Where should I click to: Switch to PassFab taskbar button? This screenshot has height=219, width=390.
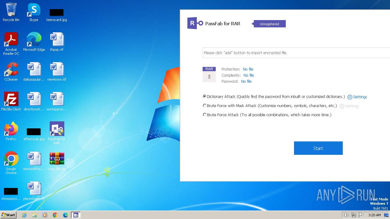coord(76,215)
